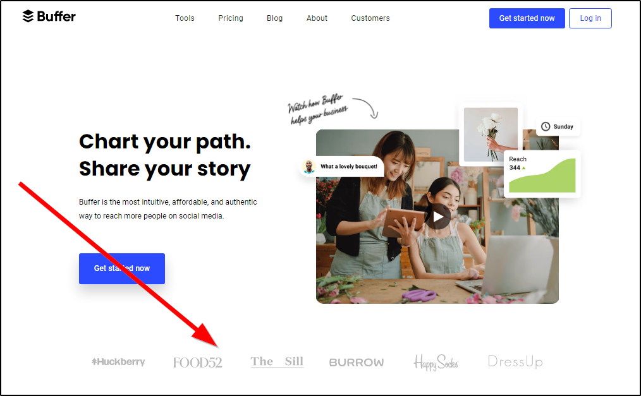This screenshot has height=396, width=641.
Task: Click the BURROW logo
Action: [357, 363]
